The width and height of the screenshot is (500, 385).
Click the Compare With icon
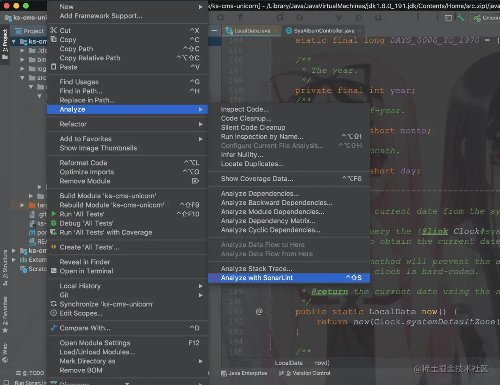tap(54, 328)
